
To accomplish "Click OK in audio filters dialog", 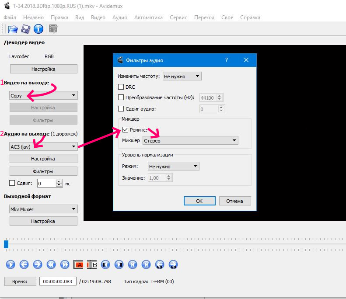I will (x=199, y=201).
